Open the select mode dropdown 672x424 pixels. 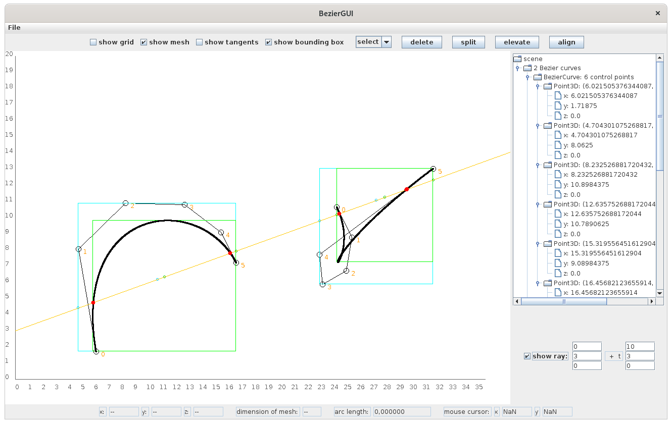coord(387,42)
